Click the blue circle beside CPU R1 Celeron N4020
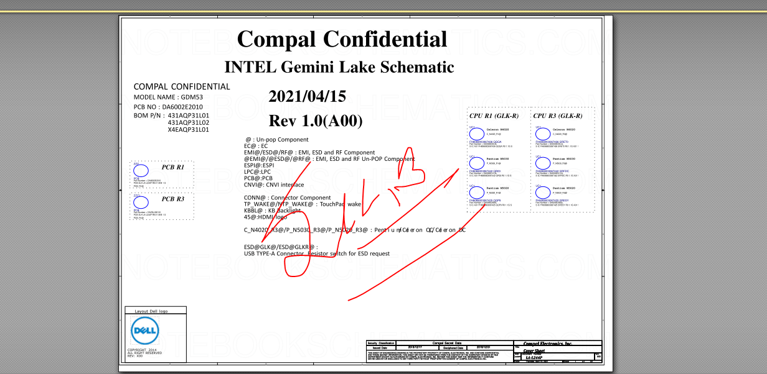This screenshot has height=374, width=767. coord(477,134)
